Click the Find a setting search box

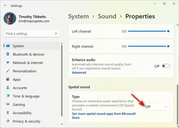click(32, 34)
